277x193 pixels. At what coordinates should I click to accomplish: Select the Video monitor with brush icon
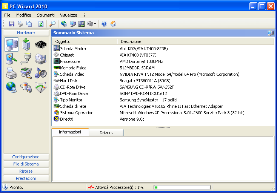[x=11, y=58]
